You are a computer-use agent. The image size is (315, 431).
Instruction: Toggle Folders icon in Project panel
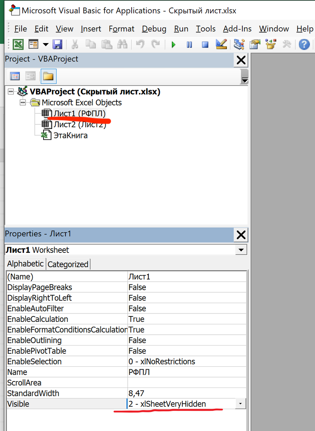48,76
